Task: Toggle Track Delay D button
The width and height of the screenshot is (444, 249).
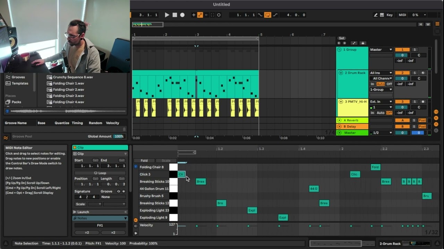Action: click(x=436, y=131)
